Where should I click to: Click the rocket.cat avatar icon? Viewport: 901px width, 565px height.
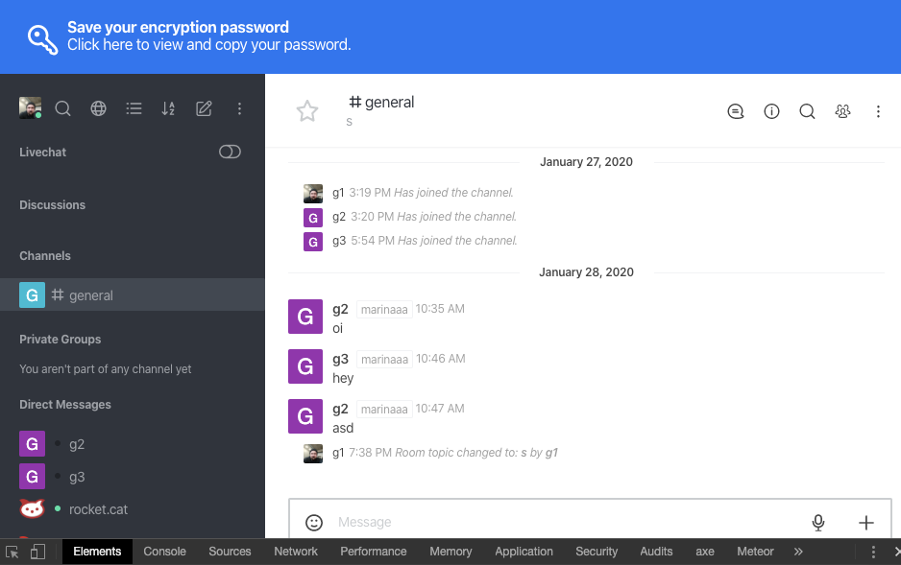(x=33, y=508)
